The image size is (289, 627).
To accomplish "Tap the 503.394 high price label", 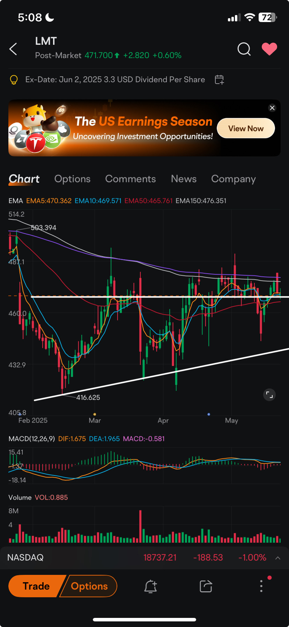I will 44,228.
